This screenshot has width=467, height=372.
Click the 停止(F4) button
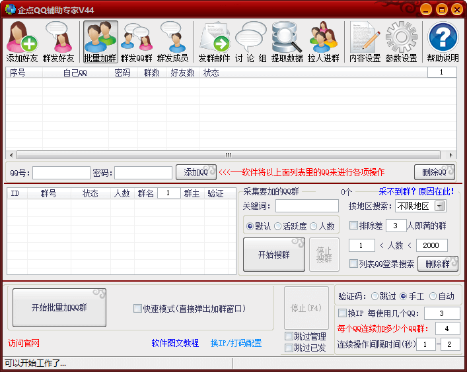(306, 308)
